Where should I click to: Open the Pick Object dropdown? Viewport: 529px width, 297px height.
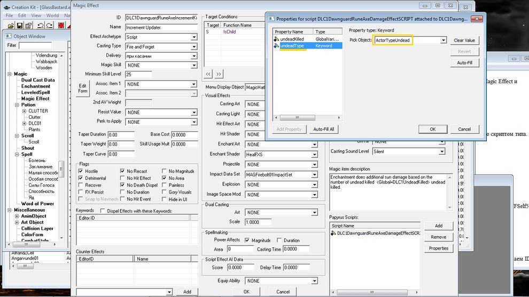(x=444, y=41)
